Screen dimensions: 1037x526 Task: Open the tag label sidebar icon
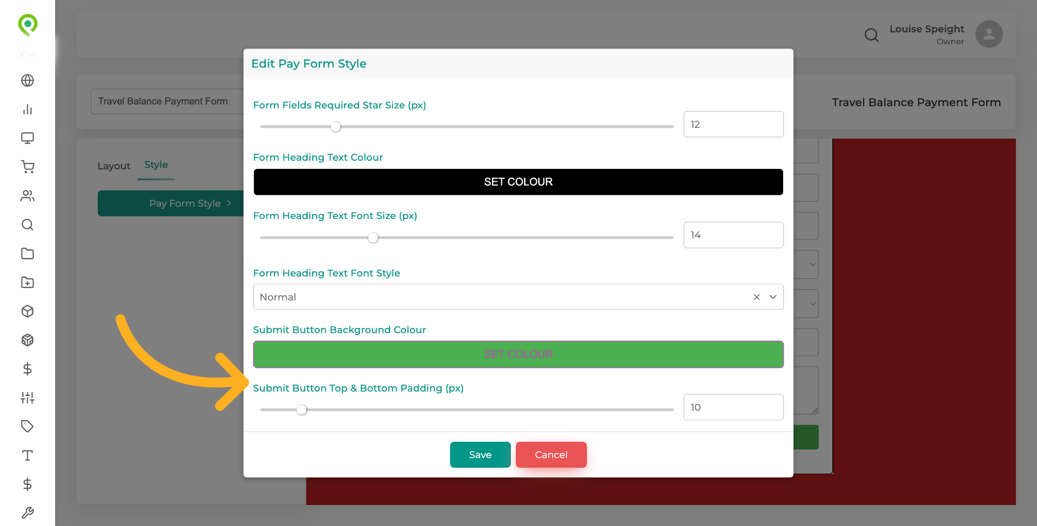pos(28,426)
